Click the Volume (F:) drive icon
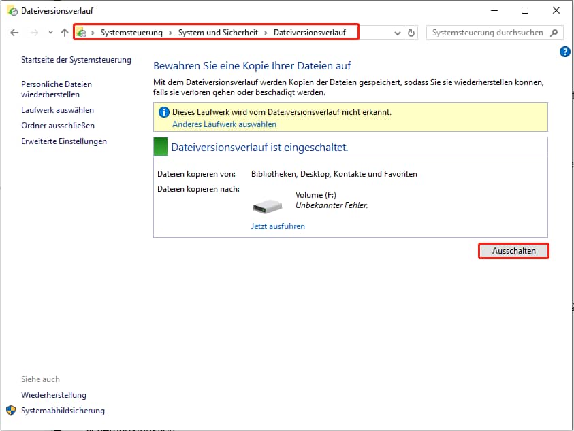Image resolution: width=574 pixels, height=431 pixels. tap(268, 207)
